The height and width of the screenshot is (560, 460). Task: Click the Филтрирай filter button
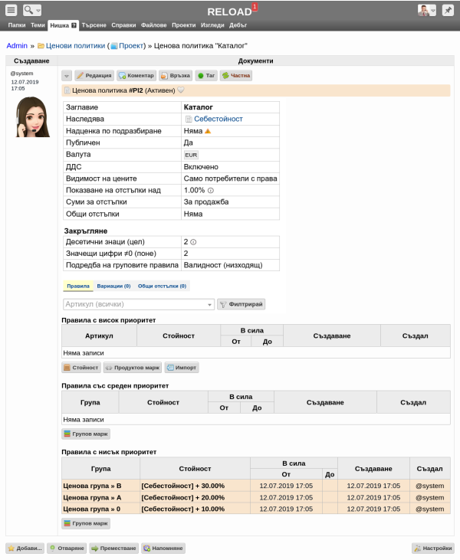tap(242, 304)
